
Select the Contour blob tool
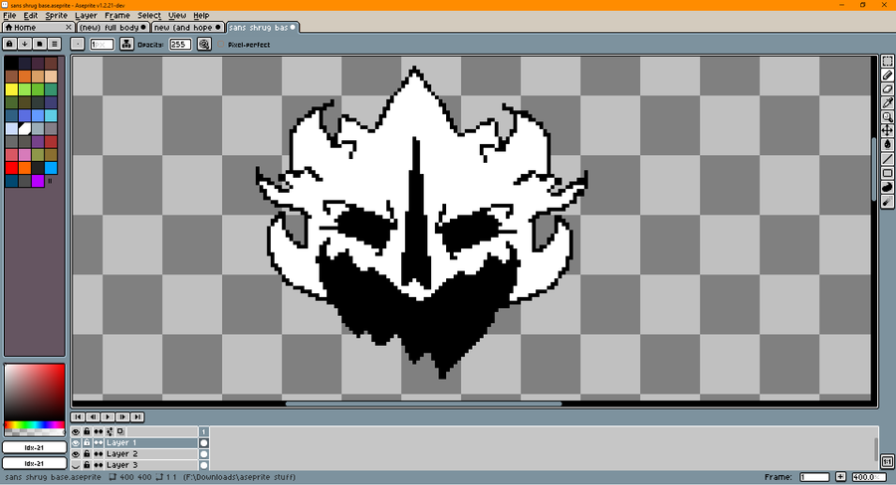(x=887, y=187)
